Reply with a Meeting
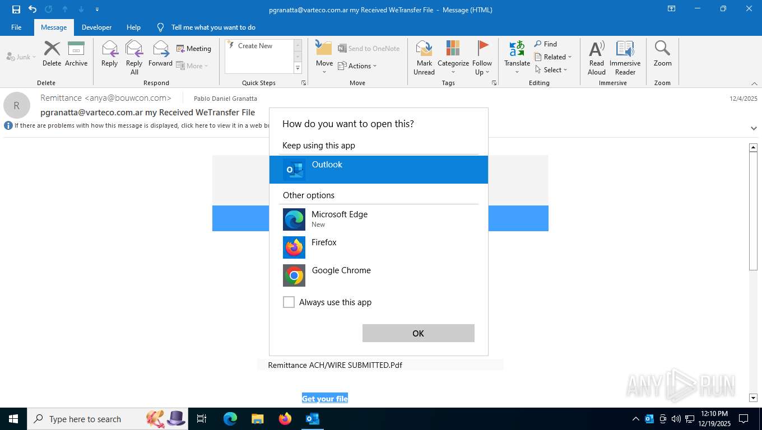The image size is (762, 430). (194, 49)
